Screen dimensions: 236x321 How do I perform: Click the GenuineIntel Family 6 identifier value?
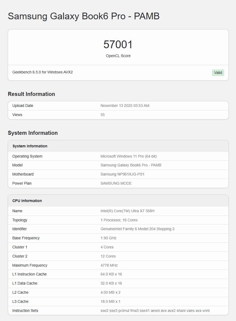click(137, 229)
